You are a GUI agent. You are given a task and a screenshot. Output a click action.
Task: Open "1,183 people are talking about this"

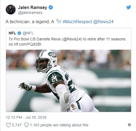[x=59, y=125]
